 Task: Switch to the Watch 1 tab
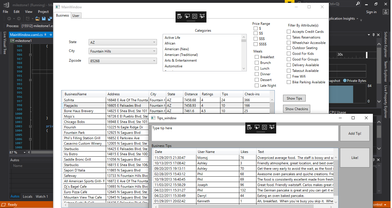[42, 197]
